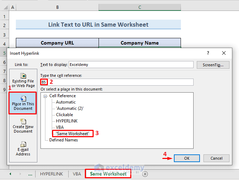Select Existing File or Web Page option
239x180 pixels.
pyautogui.click(x=23, y=80)
